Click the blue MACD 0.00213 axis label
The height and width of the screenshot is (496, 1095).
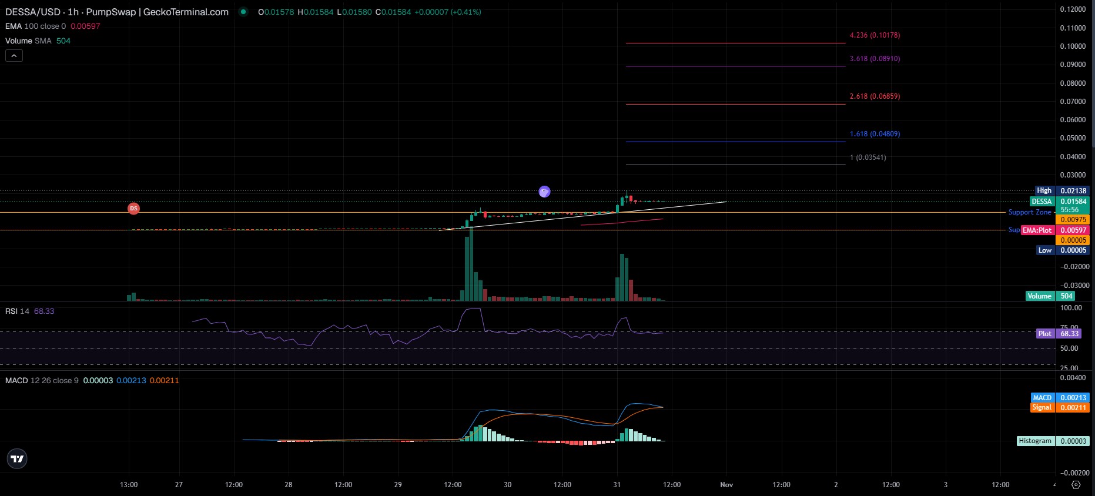pos(1060,398)
